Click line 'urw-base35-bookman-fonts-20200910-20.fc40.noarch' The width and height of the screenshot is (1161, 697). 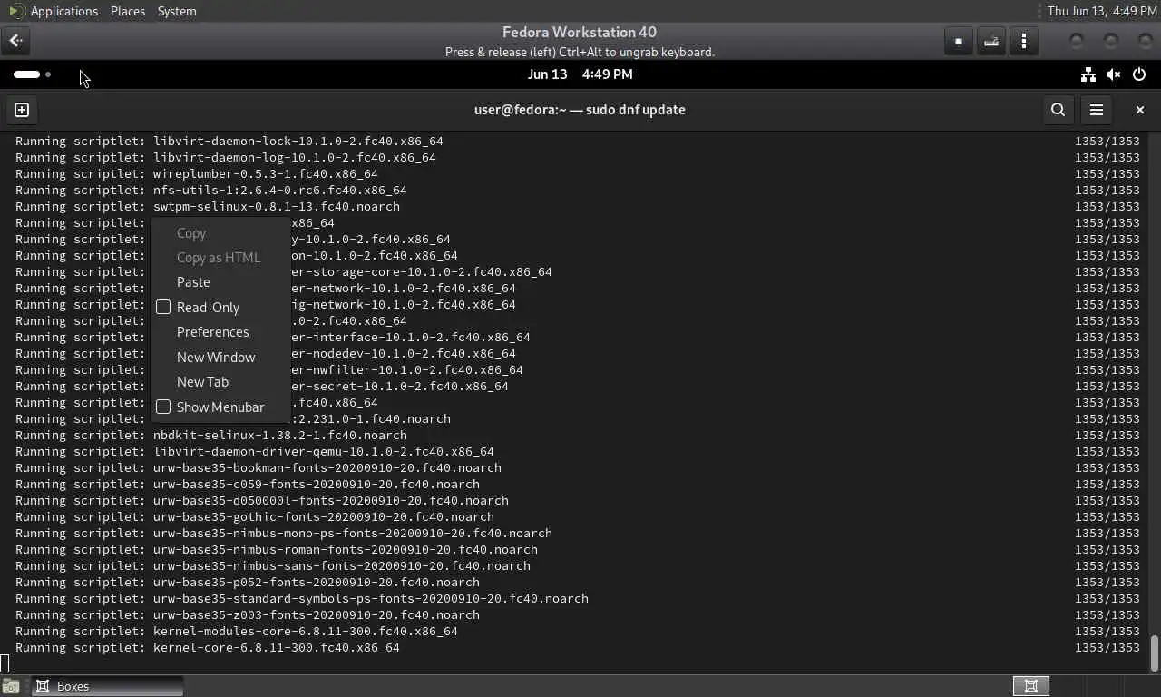[327, 468]
